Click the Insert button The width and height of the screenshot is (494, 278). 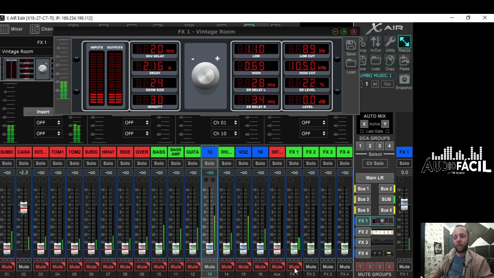click(x=43, y=112)
